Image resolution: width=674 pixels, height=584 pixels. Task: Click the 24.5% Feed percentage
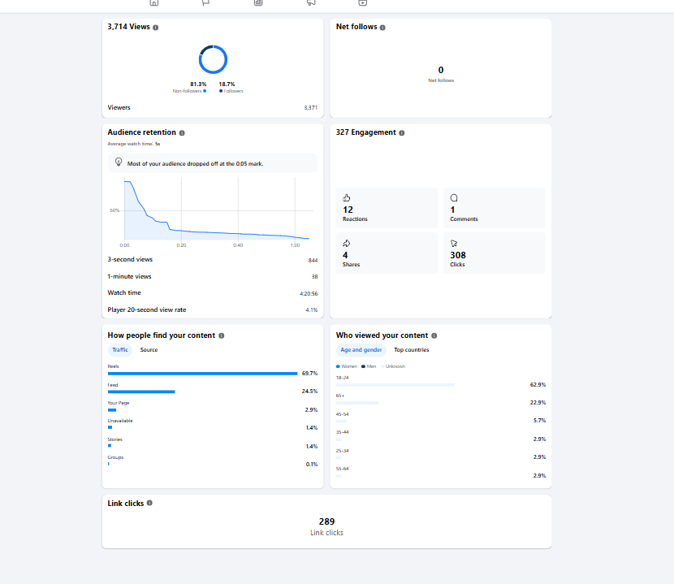[309, 391]
